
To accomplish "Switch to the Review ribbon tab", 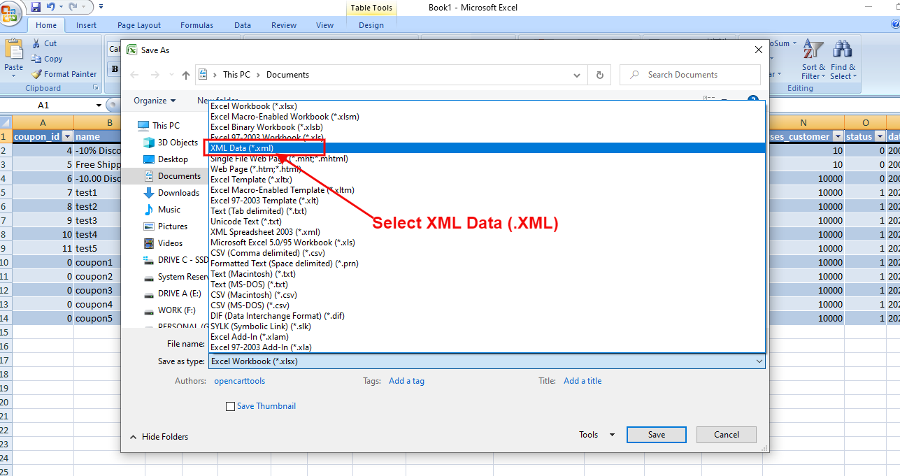I will [x=284, y=25].
